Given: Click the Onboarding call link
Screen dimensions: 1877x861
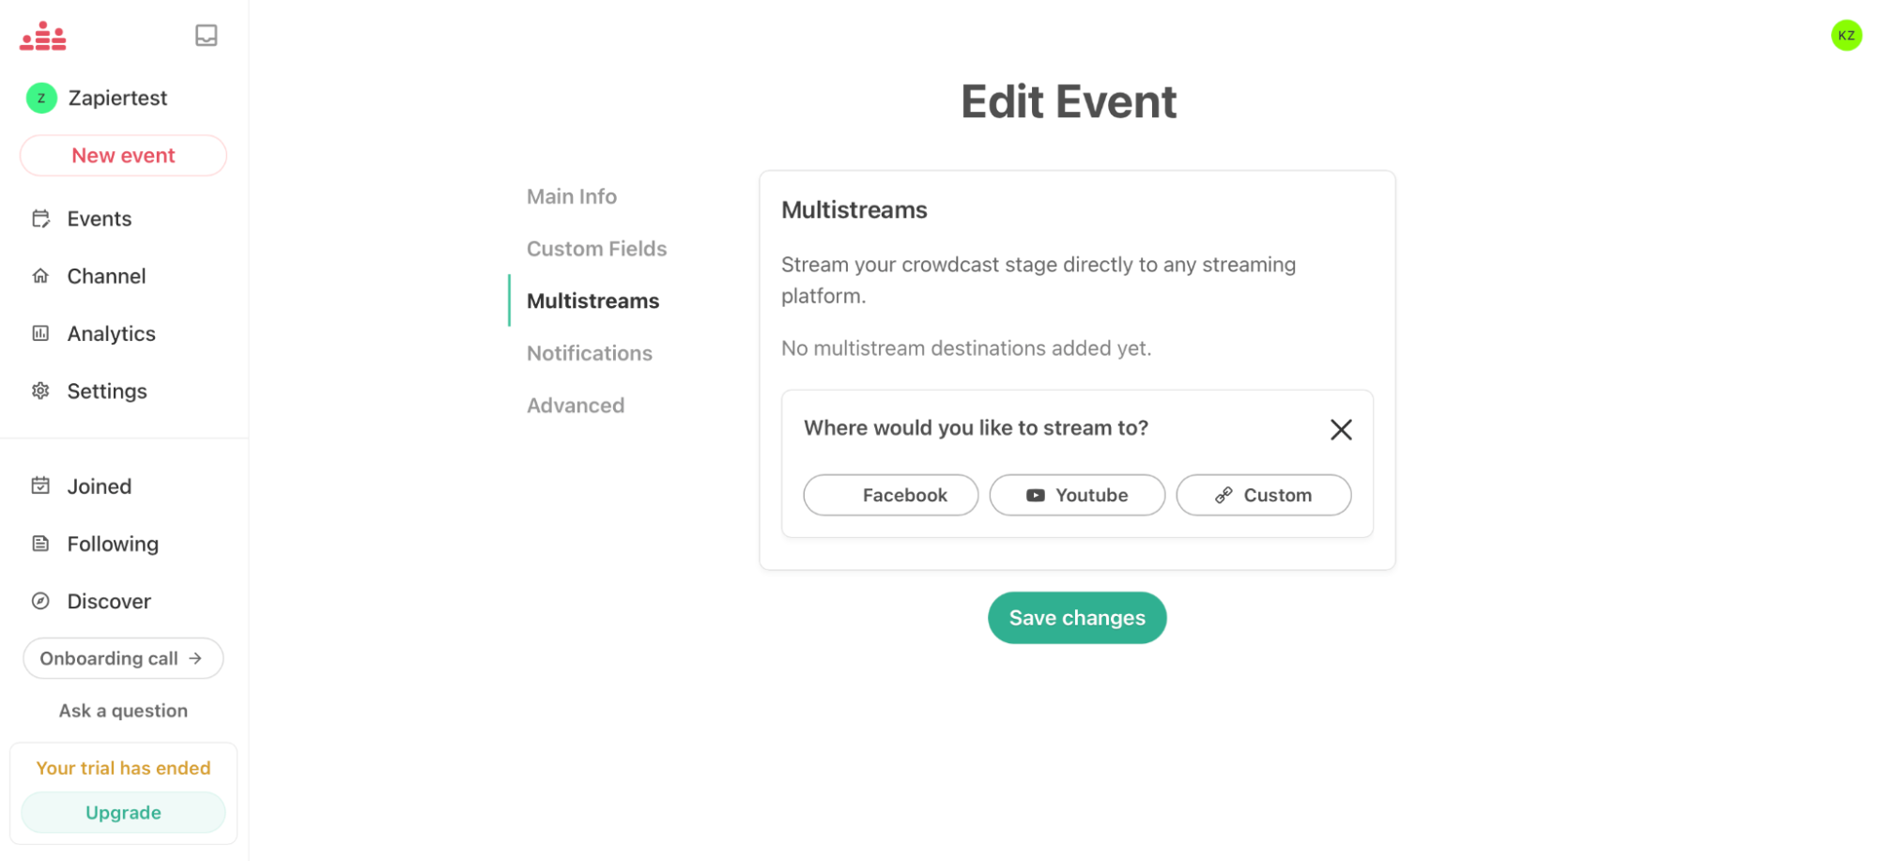Looking at the screenshot, I should pyautogui.click(x=122, y=658).
